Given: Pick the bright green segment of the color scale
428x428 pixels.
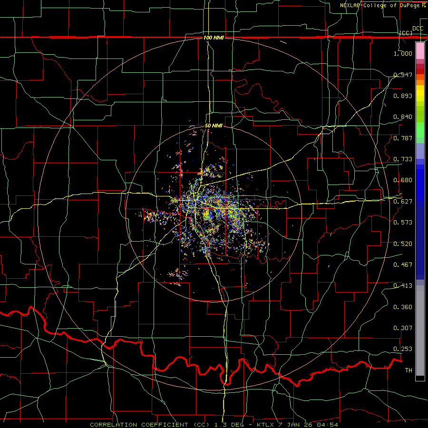Looking at the screenshot, I should point(420,130).
